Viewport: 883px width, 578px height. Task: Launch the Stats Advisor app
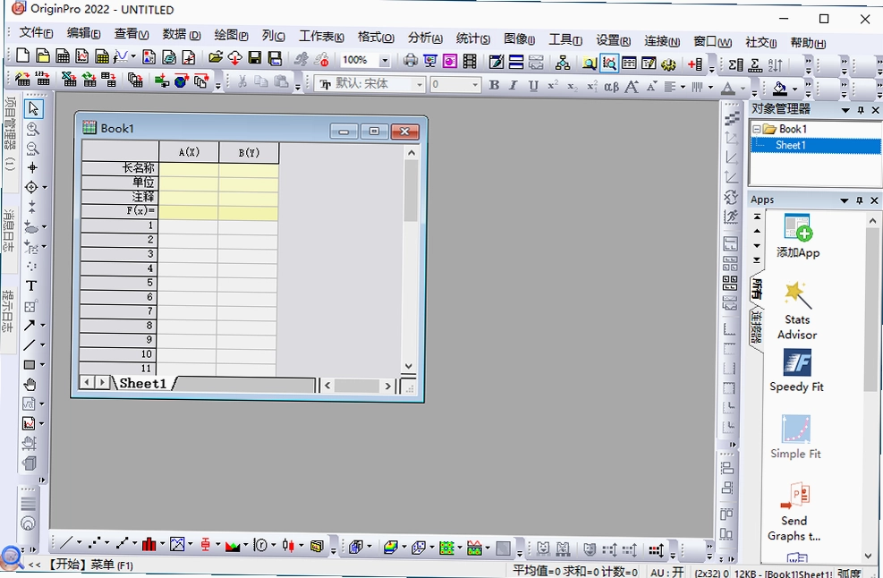pyautogui.click(x=797, y=311)
